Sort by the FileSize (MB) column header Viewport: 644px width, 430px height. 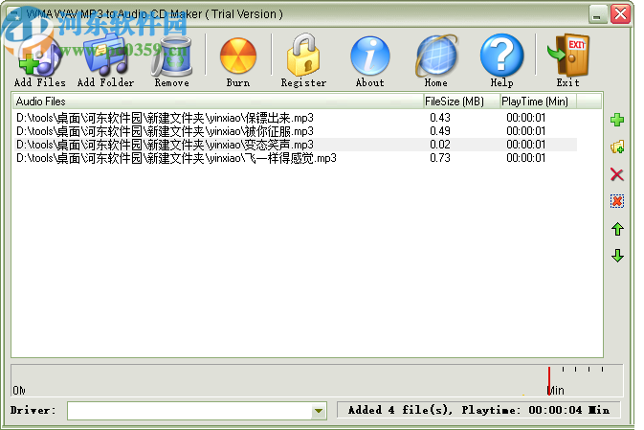[x=461, y=102]
